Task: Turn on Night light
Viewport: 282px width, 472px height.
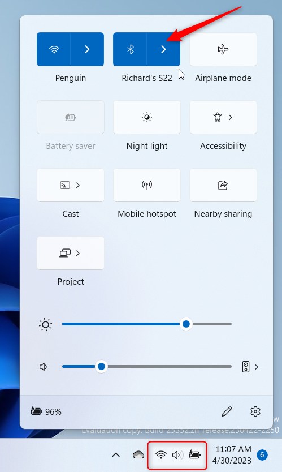Action: click(147, 117)
